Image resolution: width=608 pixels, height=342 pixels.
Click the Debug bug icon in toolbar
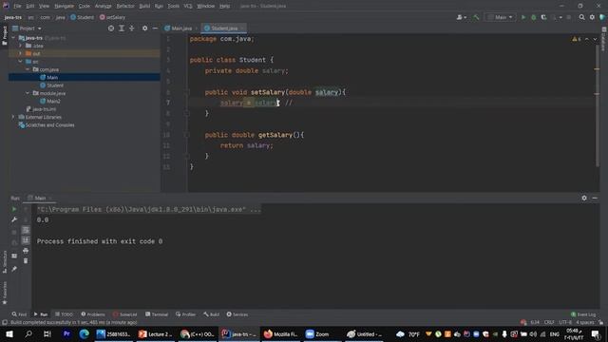[x=534, y=17]
